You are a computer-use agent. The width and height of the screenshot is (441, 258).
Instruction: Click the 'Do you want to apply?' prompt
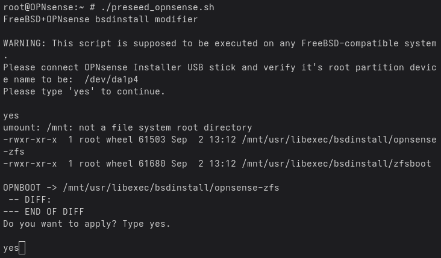tap(60, 224)
